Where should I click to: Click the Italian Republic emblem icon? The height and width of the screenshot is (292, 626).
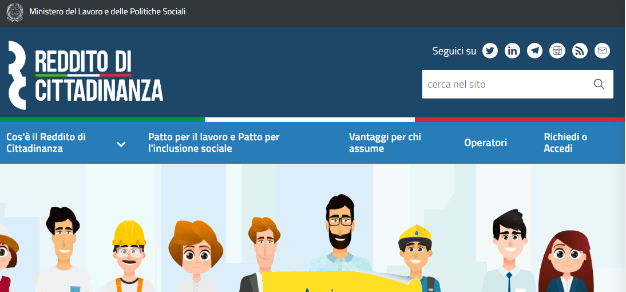15,12
